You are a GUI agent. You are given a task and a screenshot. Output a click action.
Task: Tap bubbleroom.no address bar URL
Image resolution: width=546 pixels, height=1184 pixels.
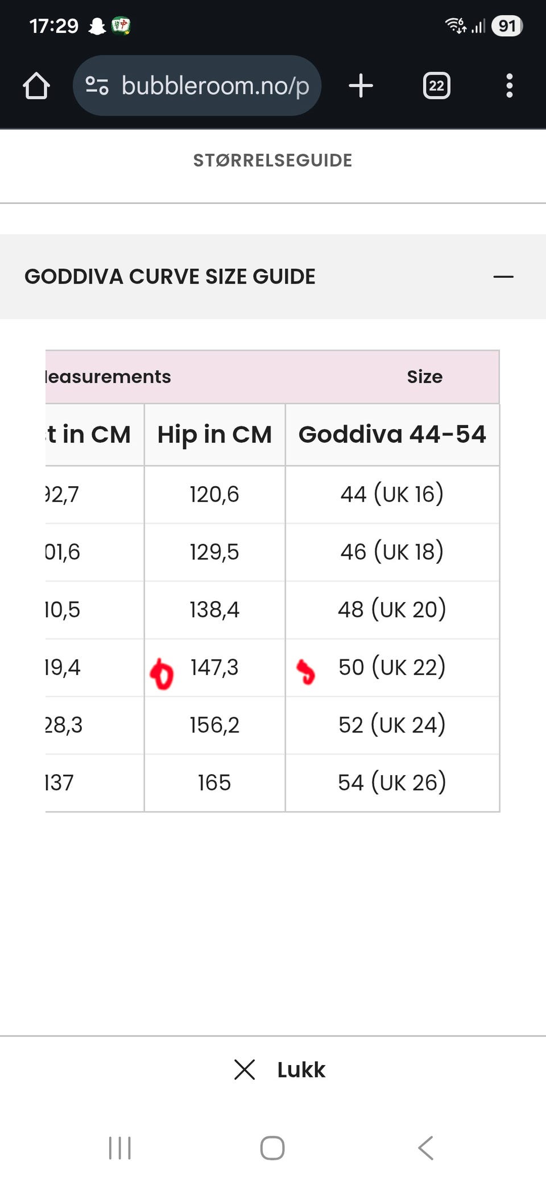215,86
